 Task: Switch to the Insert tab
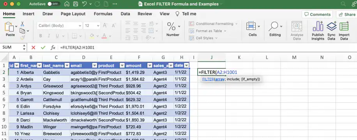click(28, 14)
